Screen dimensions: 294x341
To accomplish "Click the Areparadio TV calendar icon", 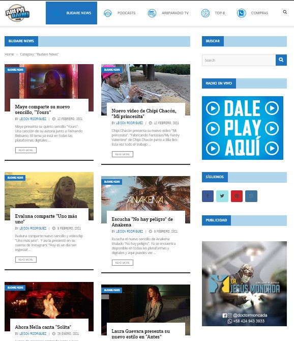I will tap(152, 13).
